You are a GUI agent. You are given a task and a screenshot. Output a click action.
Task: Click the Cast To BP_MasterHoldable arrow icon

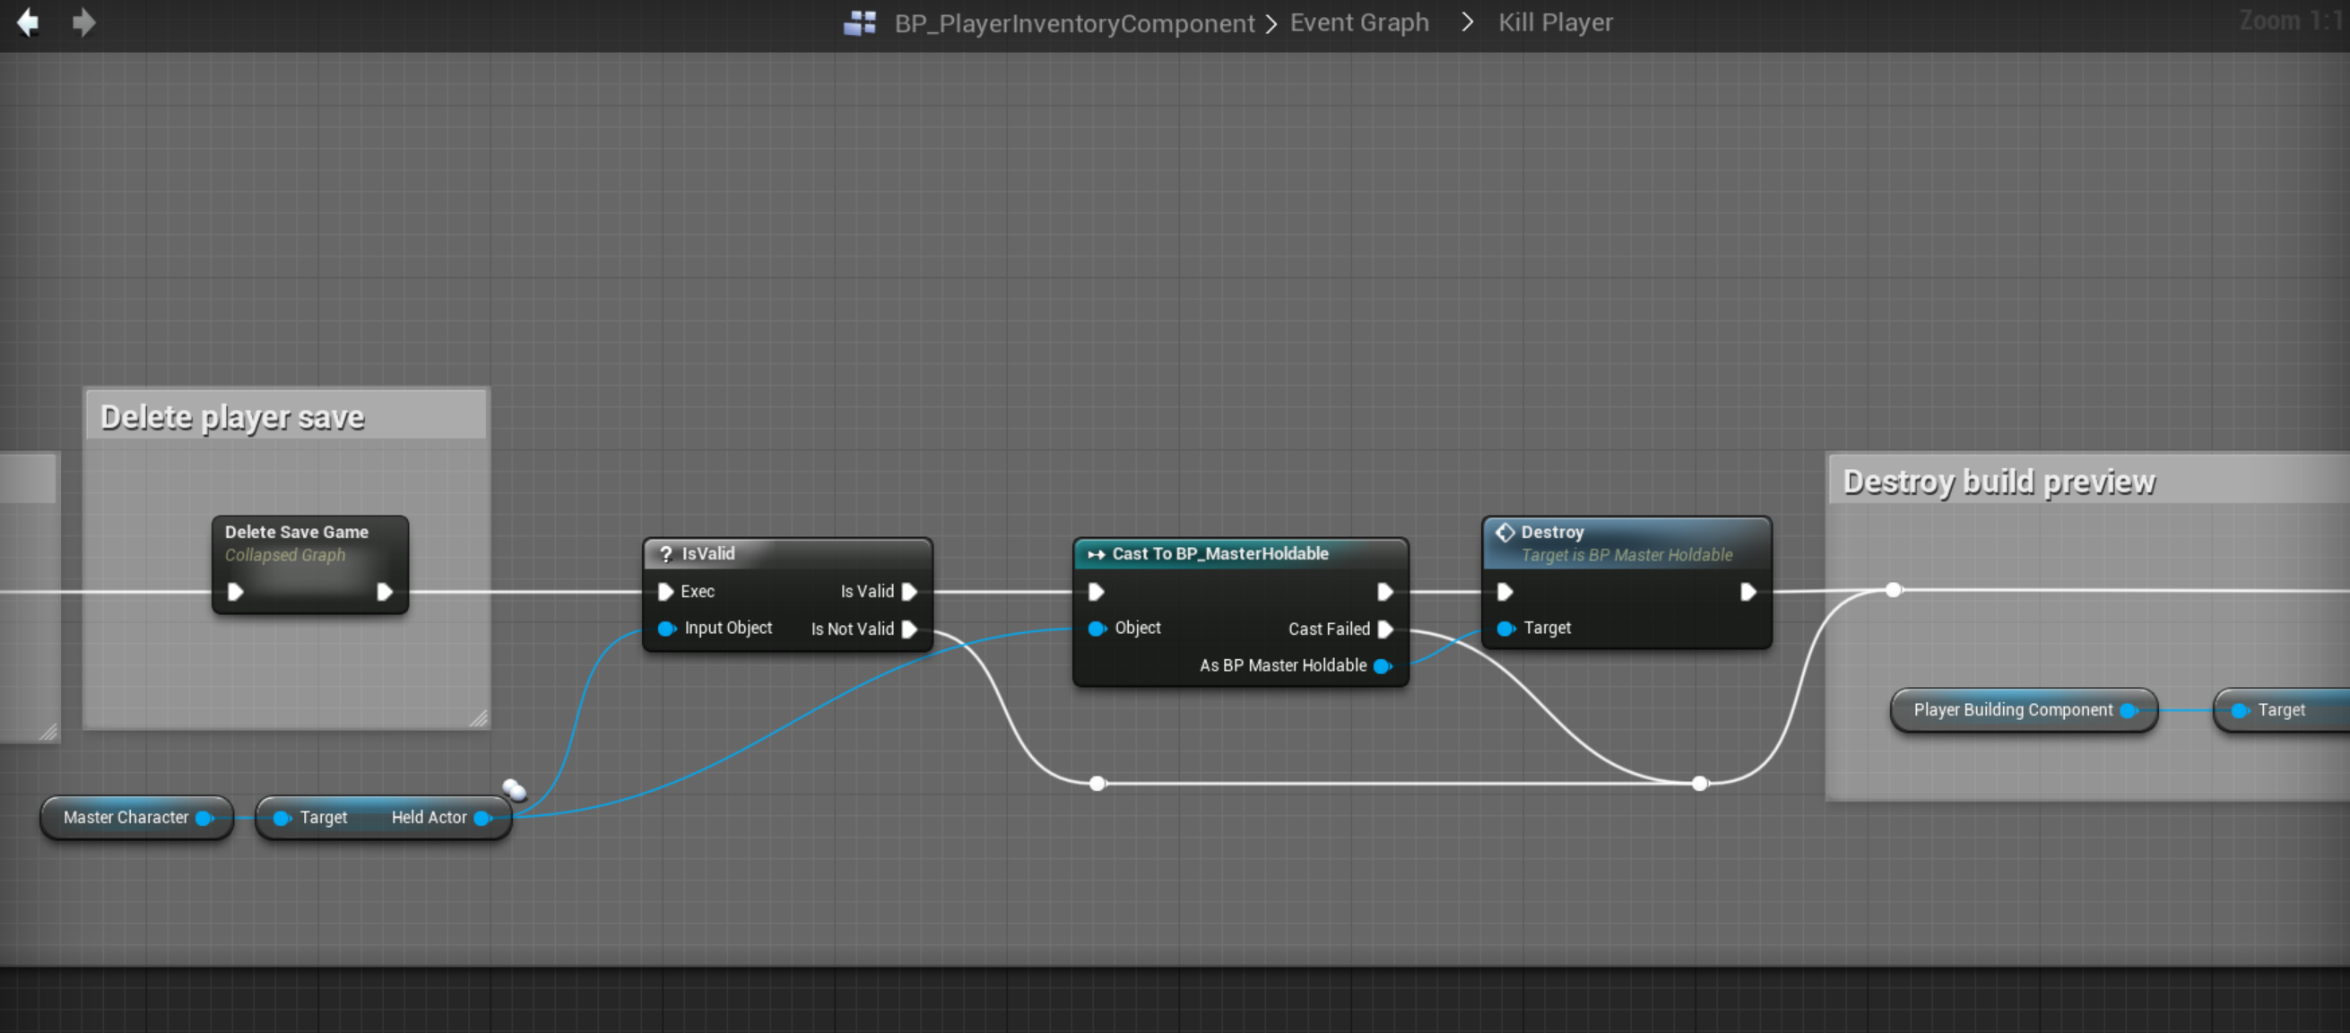click(1096, 554)
